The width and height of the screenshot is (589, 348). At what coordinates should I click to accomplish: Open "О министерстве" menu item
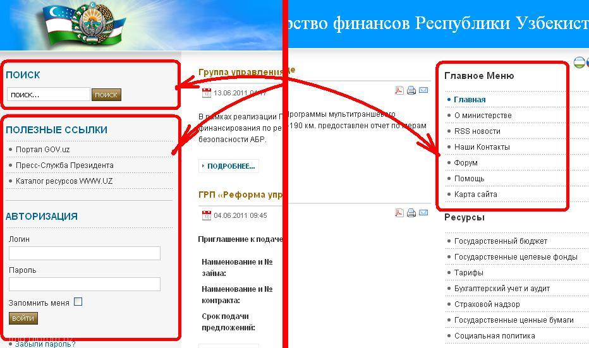pyautogui.click(x=483, y=116)
